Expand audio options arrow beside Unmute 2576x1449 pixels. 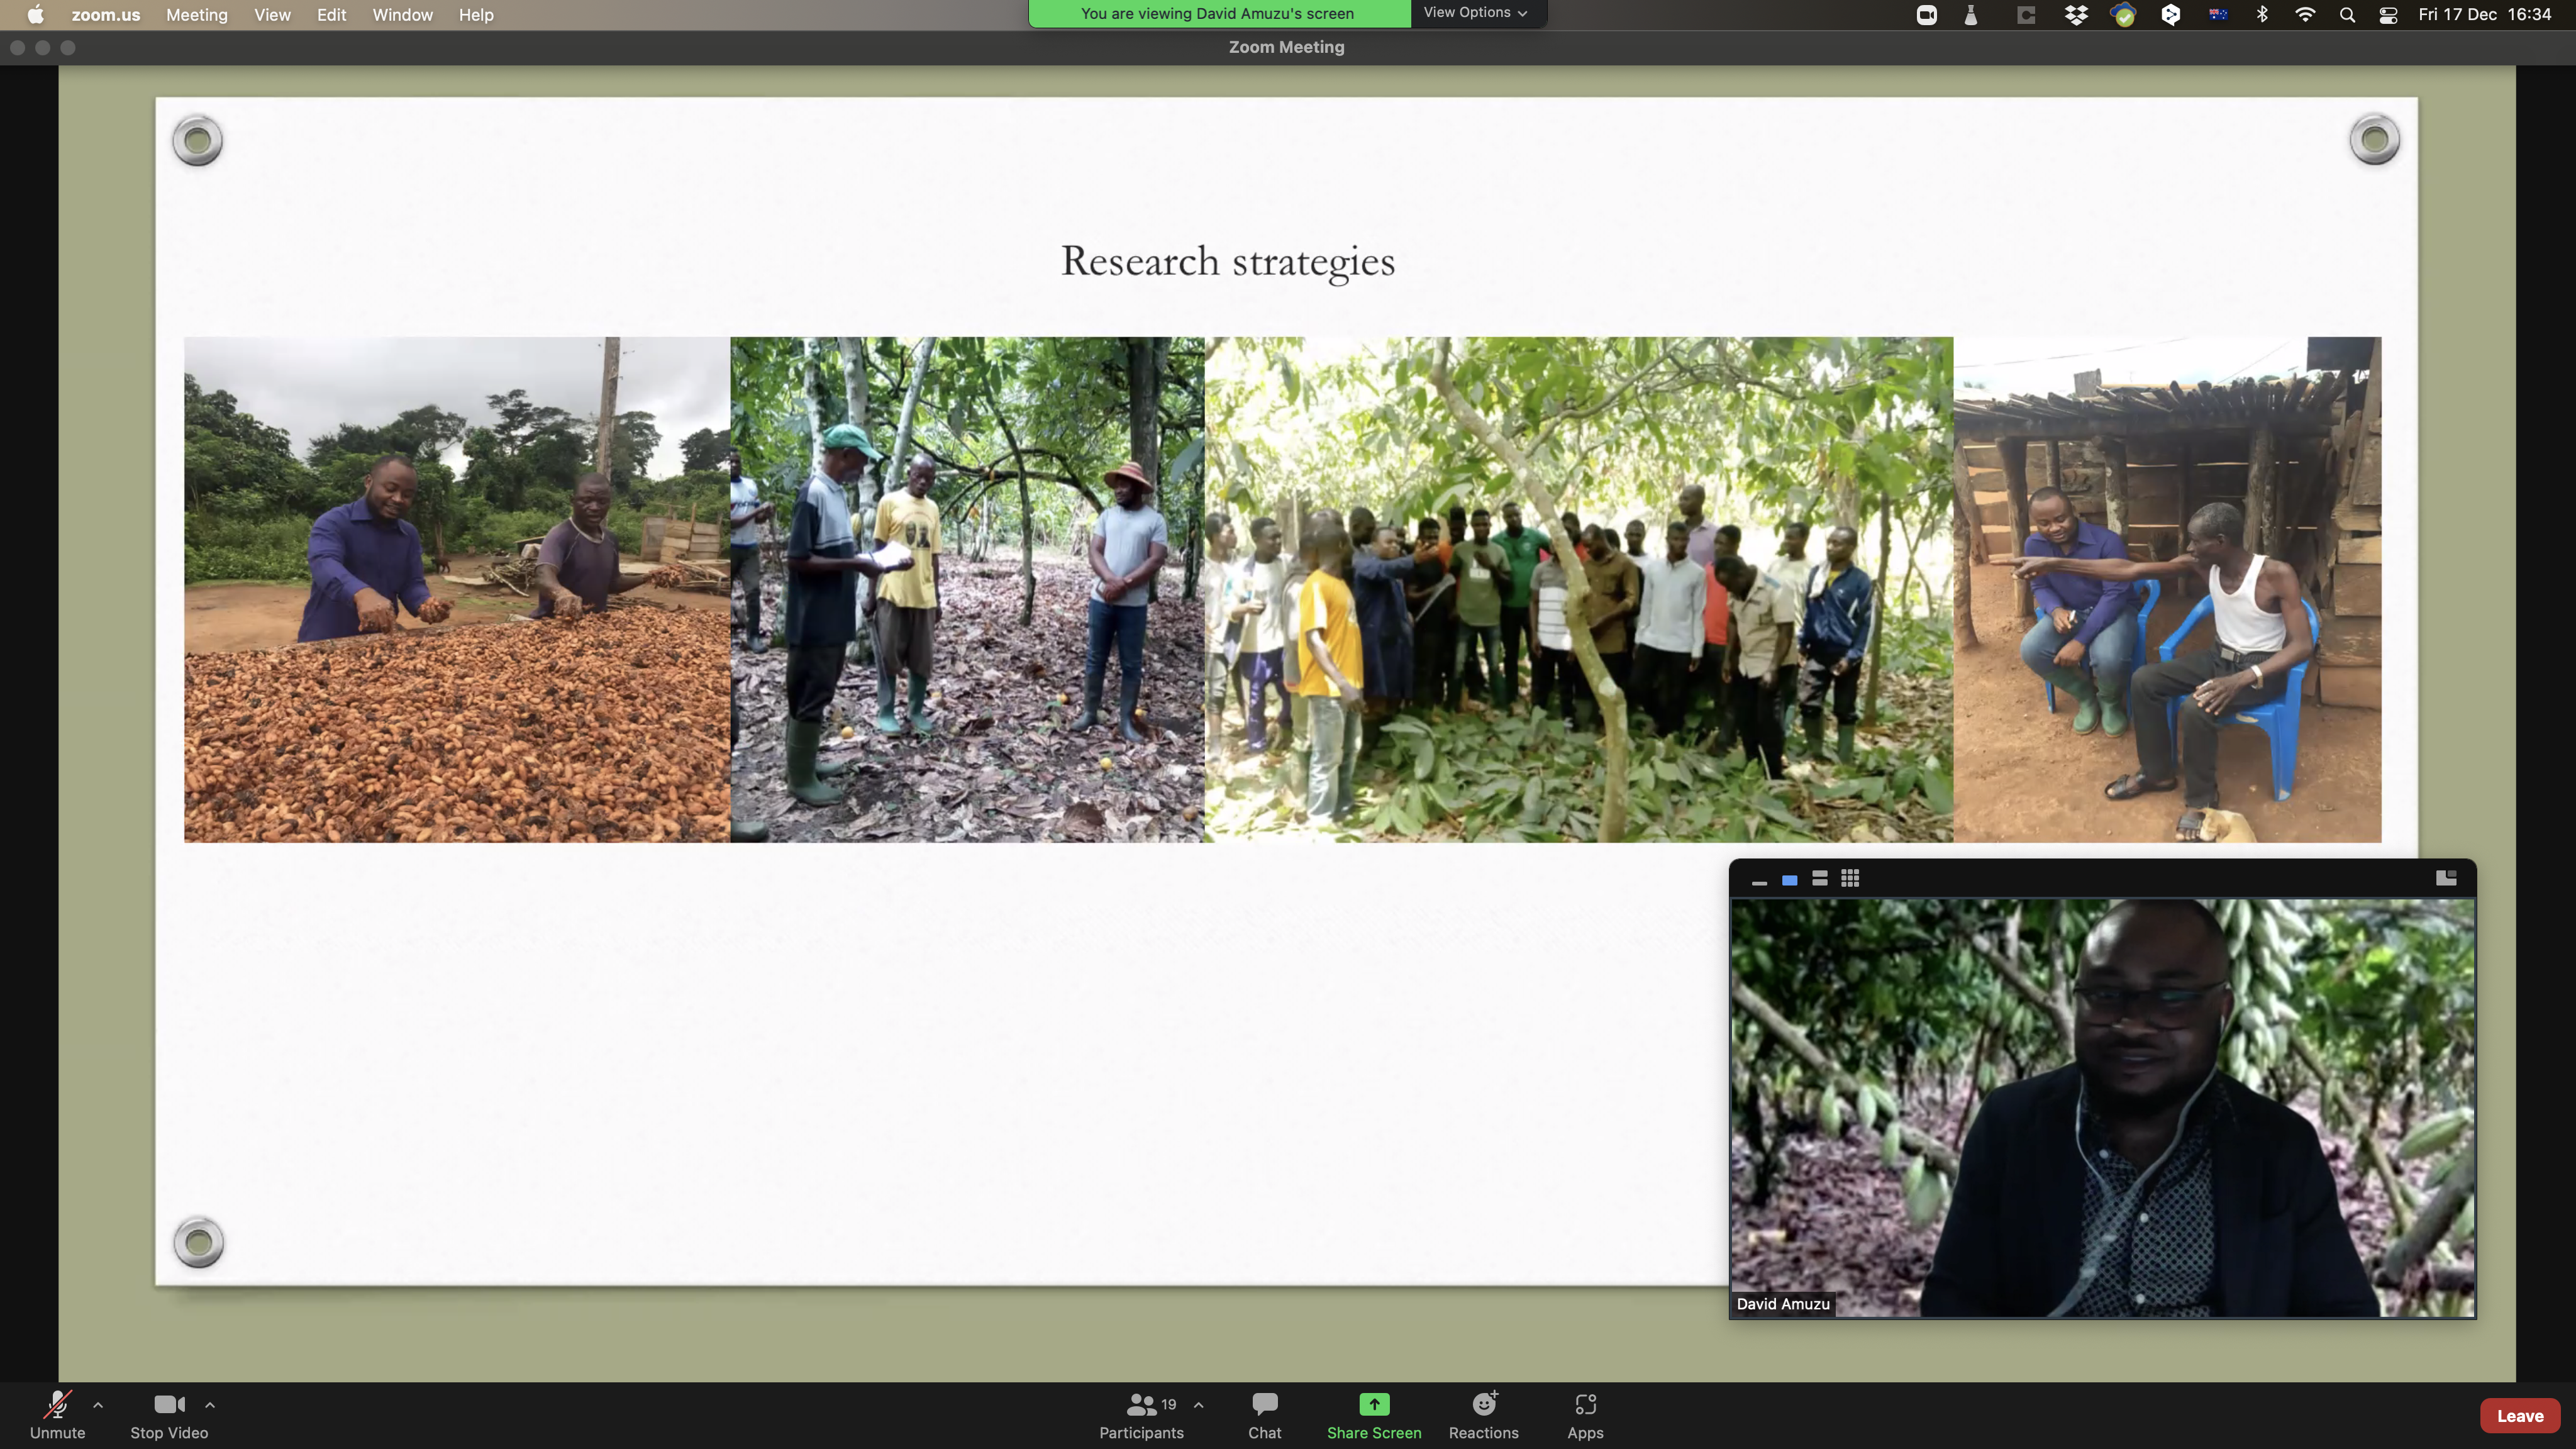click(x=98, y=1404)
